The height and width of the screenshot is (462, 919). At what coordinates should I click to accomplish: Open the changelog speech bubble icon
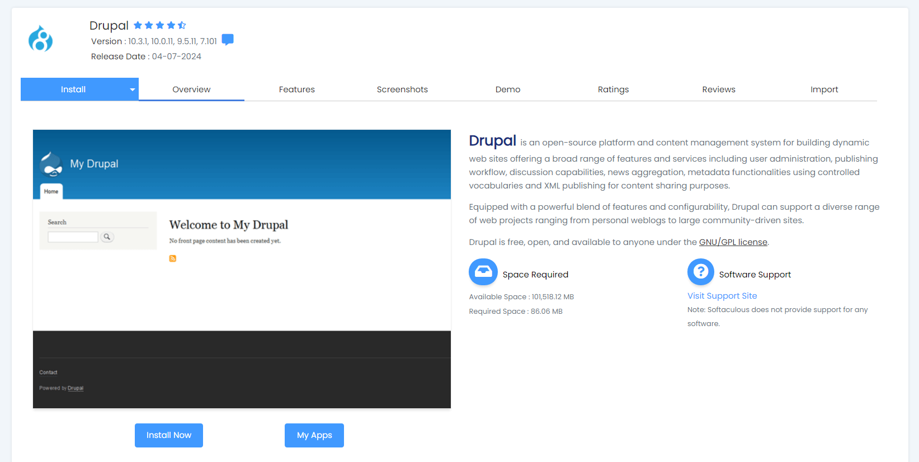pyautogui.click(x=228, y=40)
